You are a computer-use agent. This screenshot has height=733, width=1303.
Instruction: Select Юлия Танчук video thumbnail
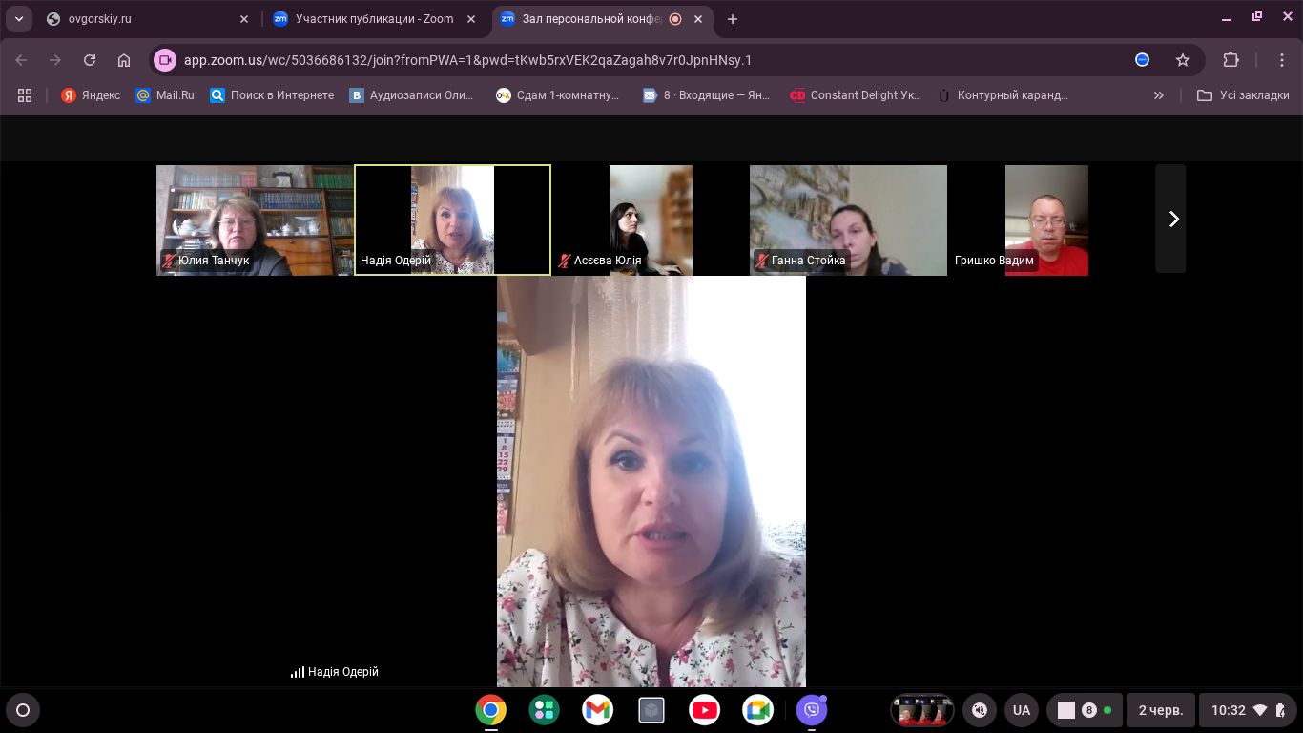(x=255, y=220)
